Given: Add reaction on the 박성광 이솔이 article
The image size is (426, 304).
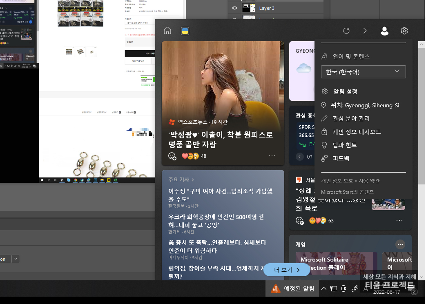Looking at the screenshot, I should [x=172, y=156].
